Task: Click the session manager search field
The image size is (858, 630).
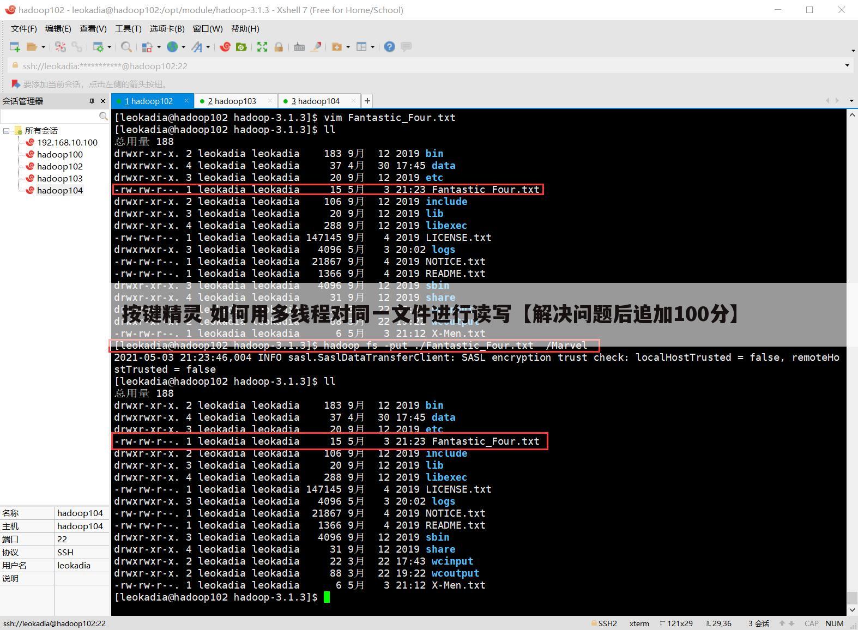Action: [50, 116]
